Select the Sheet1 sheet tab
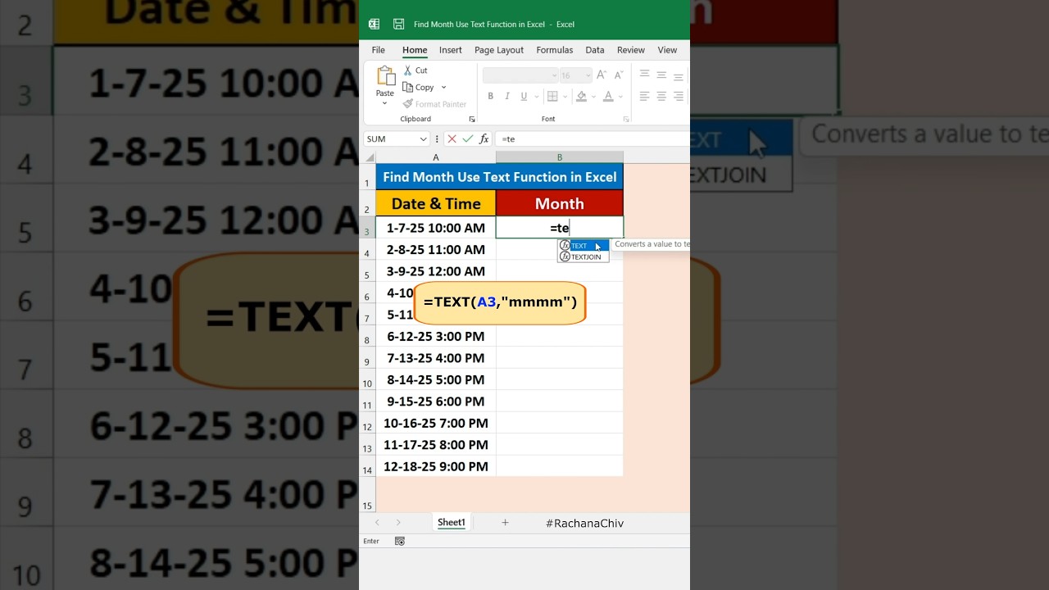This screenshot has height=590, width=1049. pyautogui.click(x=452, y=523)
